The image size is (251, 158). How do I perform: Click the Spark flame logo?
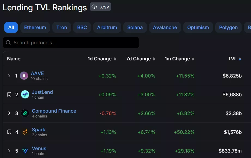(x=25, y=132)
